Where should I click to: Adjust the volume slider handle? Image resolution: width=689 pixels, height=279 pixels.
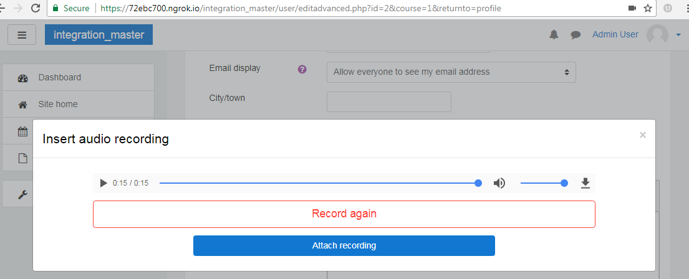[x=564, y=183]
